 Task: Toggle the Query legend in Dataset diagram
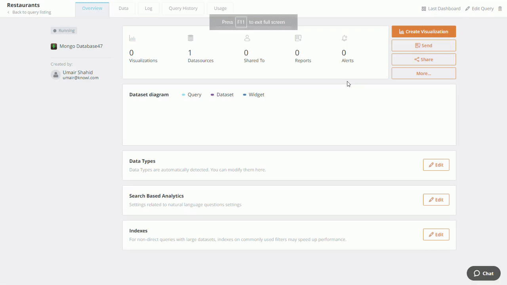click(x=192, y=95)
